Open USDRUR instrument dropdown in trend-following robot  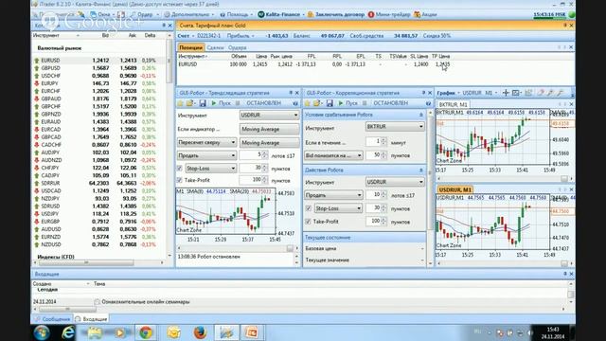(269, 116)
